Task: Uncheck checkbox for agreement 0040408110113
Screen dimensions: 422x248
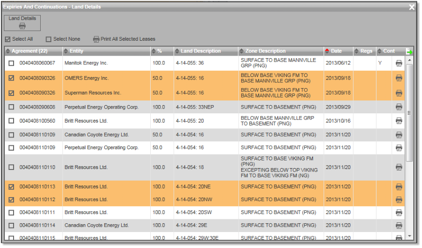Action: (11, 186)
